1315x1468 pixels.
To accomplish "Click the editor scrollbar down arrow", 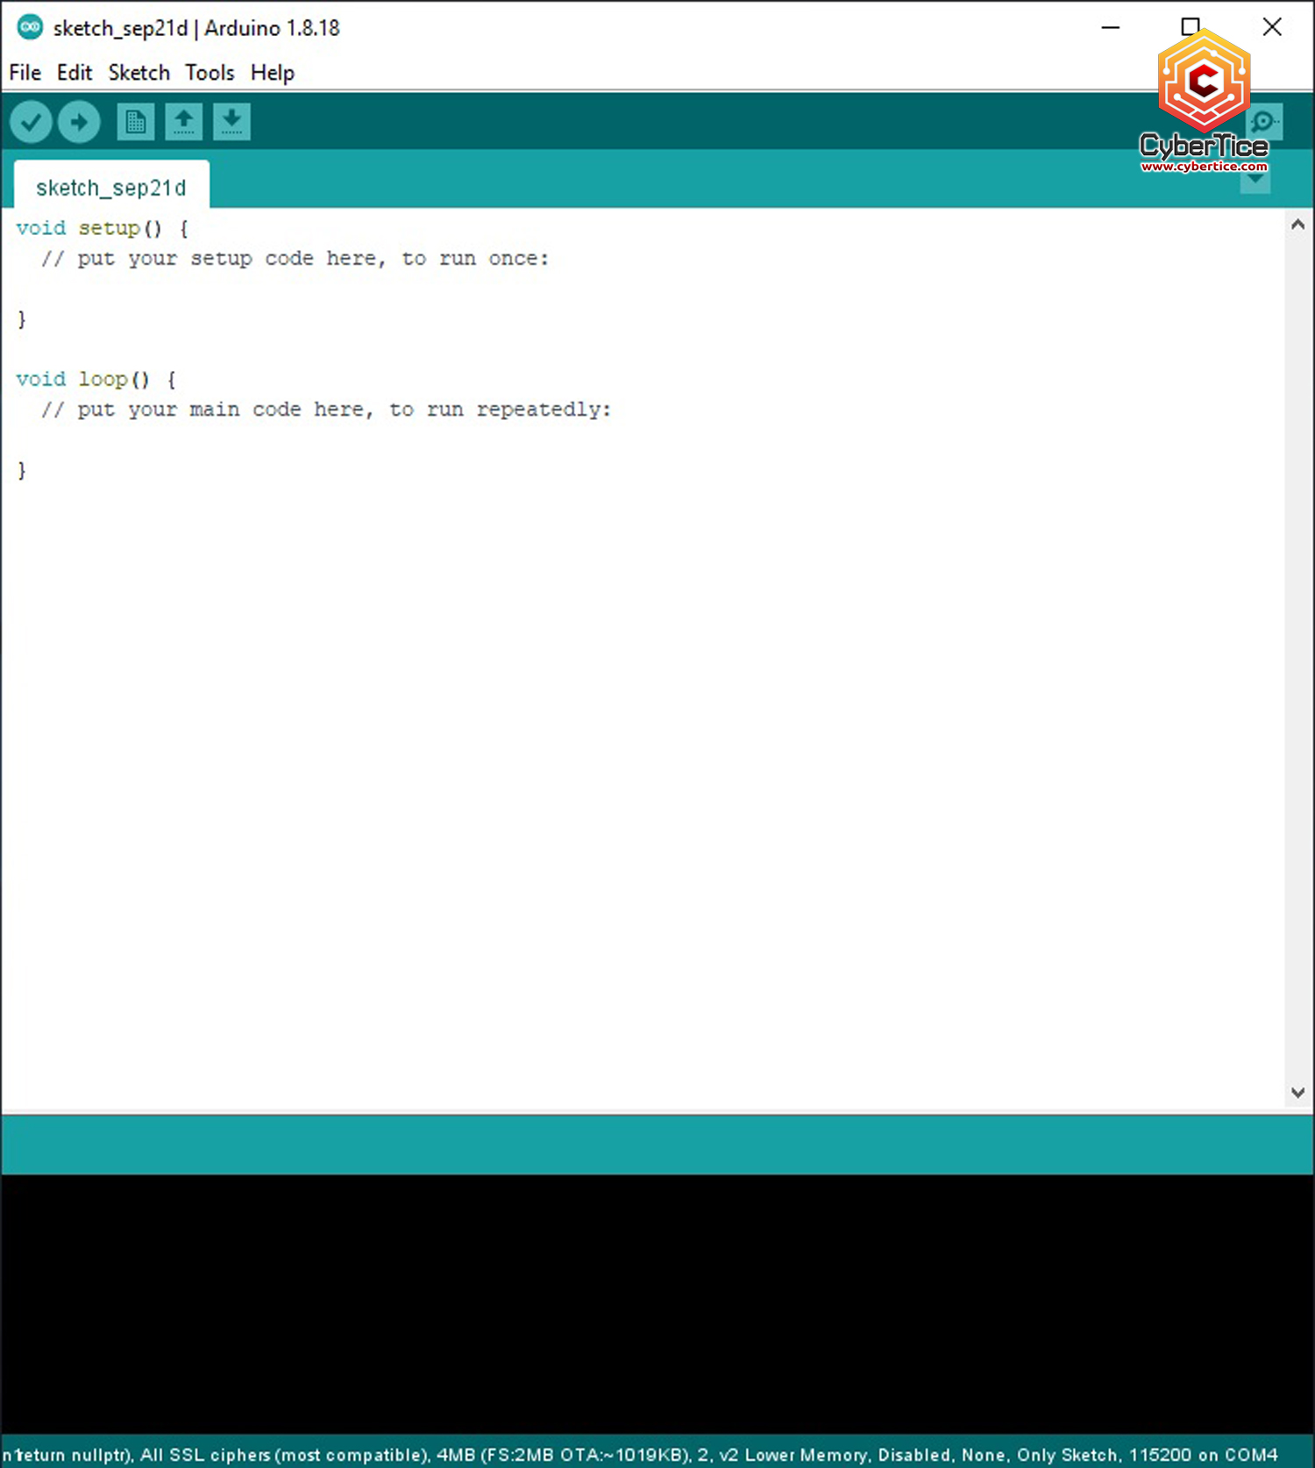I will [x=1297, y=1093].
